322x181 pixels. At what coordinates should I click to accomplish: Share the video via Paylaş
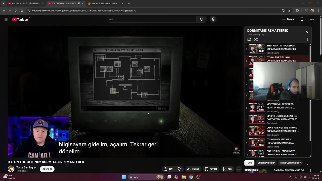coord(193,169)
